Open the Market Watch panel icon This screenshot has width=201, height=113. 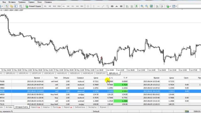[7, 6]
